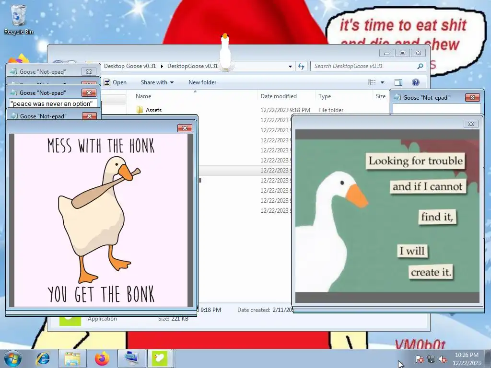Image resolution: width=491 pixels, height=368 pixels.
Task: Minimize the Explorer window
Action: (x=387, y=53)
